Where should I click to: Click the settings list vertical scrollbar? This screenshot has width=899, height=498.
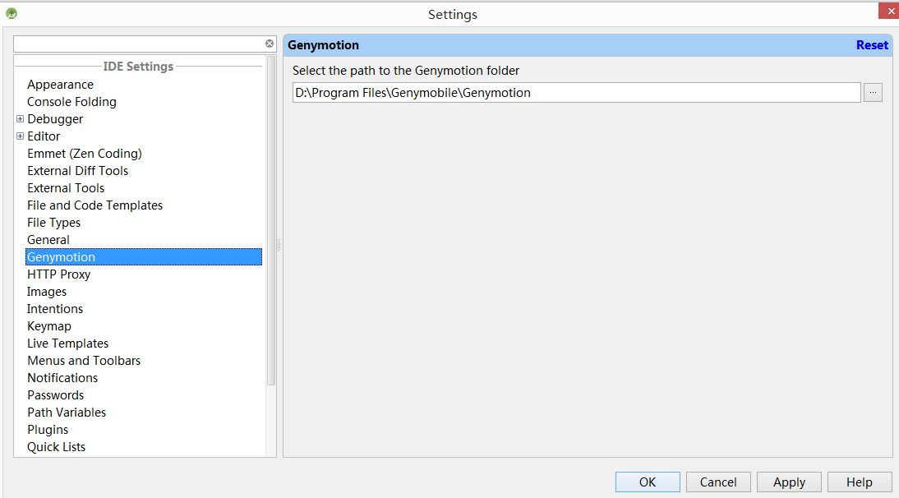pos(271,222)
